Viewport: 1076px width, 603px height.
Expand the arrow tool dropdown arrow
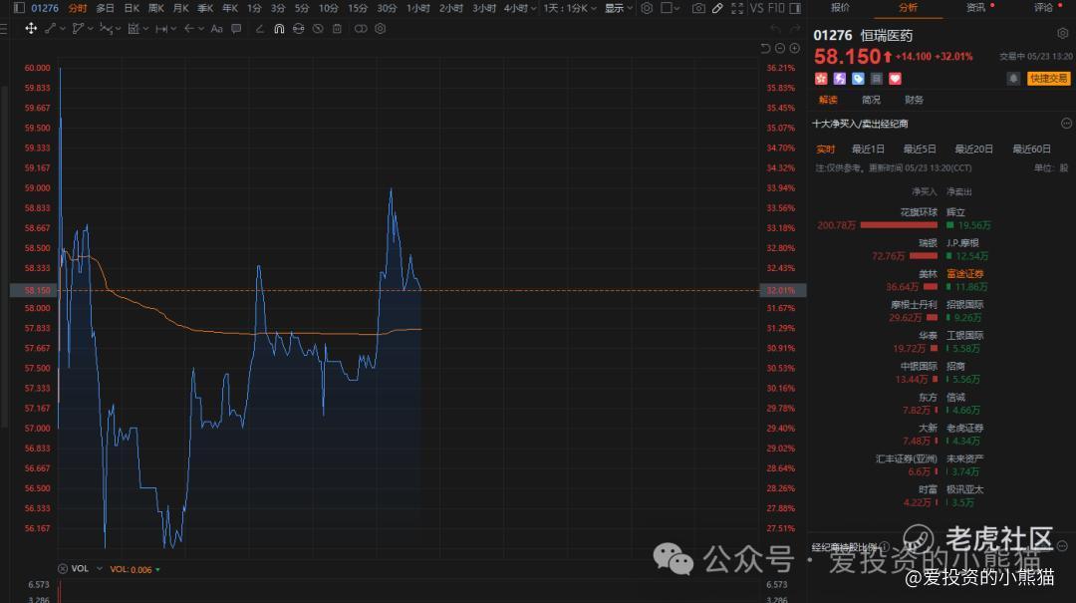(201, 29)
